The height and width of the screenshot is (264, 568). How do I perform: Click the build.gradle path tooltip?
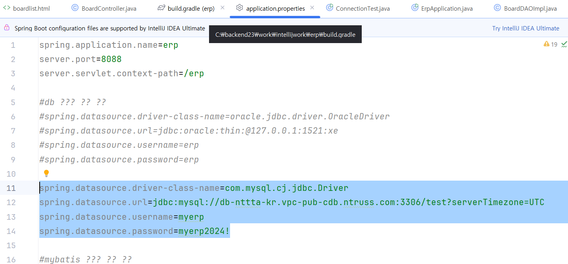pyautogui.click(x=285, y=35)
